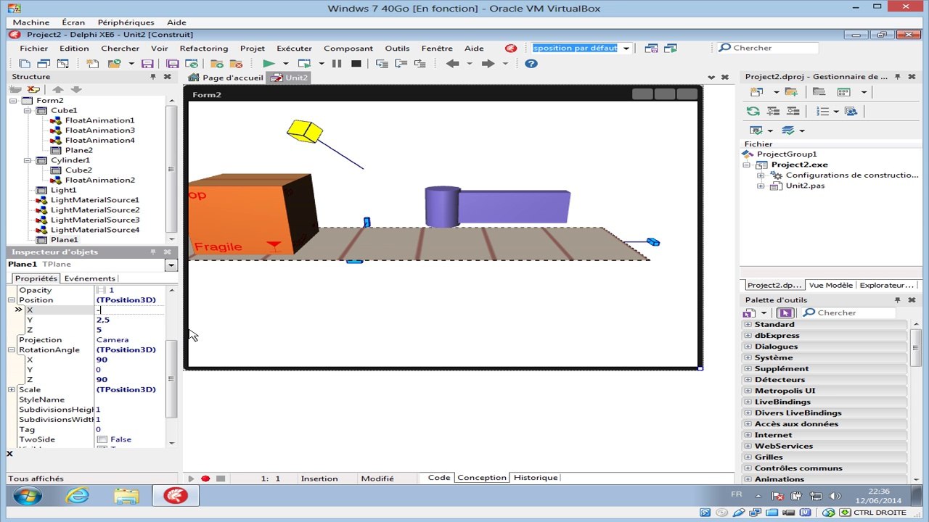929x522 pixels.
Task: Open the object selector dropdown for Plane1
Action: (x=171, y=265)
